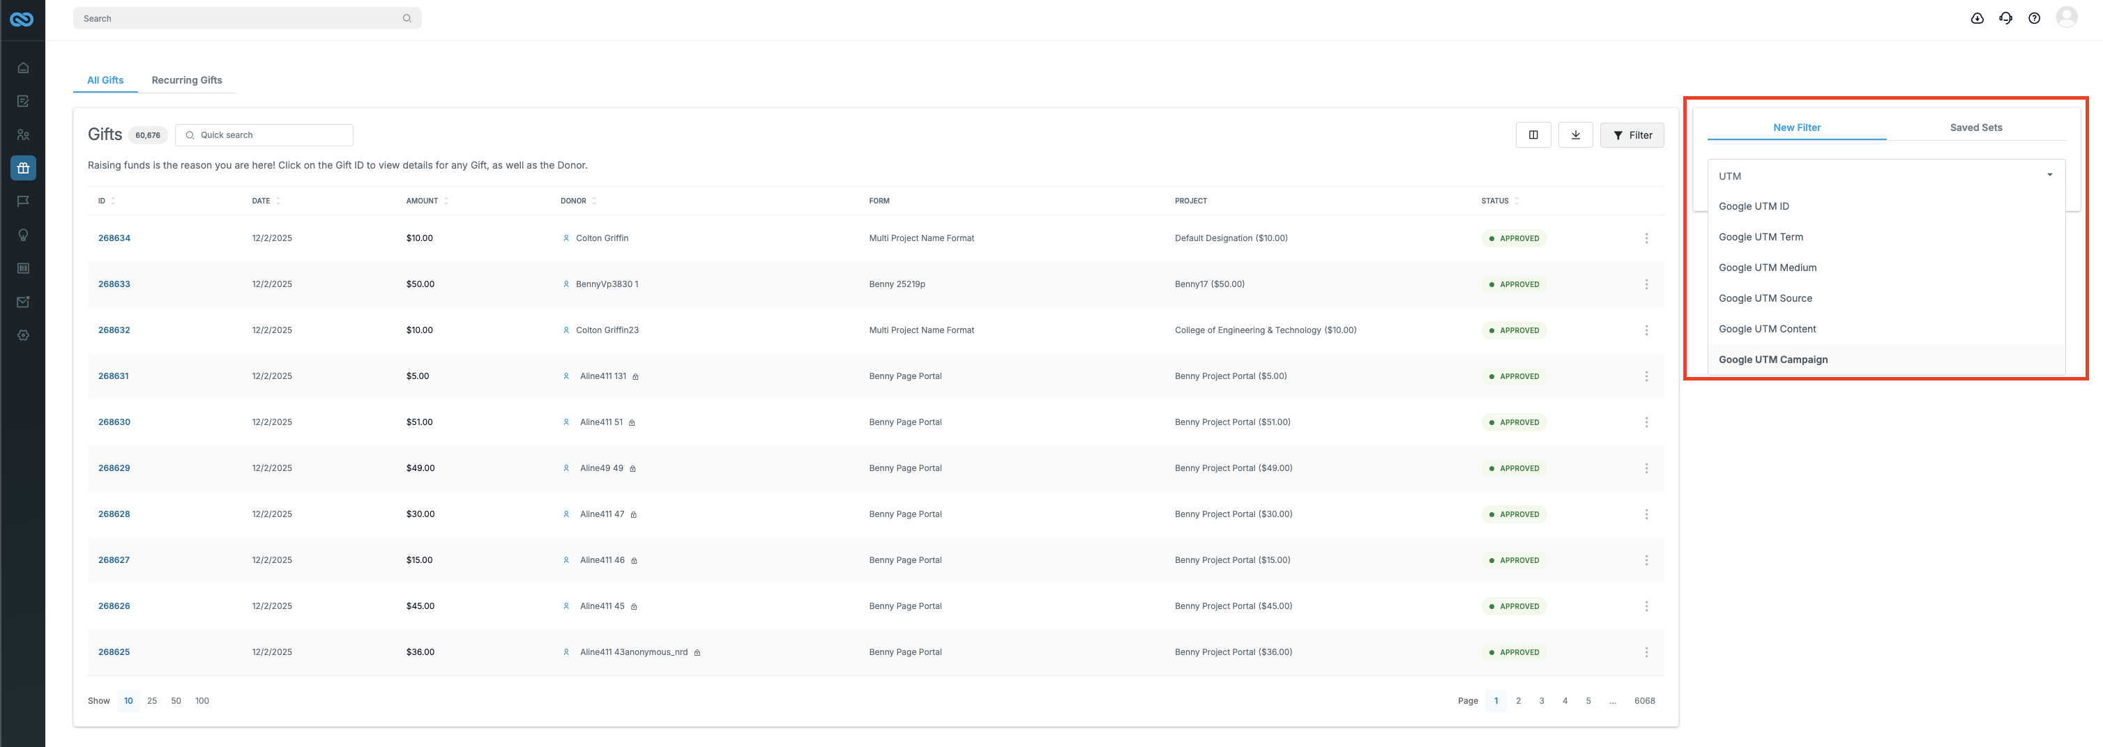Screen dimensions: 2103x747
Task: Go to last page 6068
Action: [x=1644, y=700]
